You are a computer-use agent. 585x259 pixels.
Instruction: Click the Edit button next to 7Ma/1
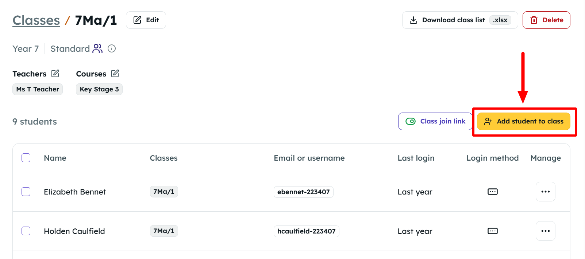[x=146, y=20]
